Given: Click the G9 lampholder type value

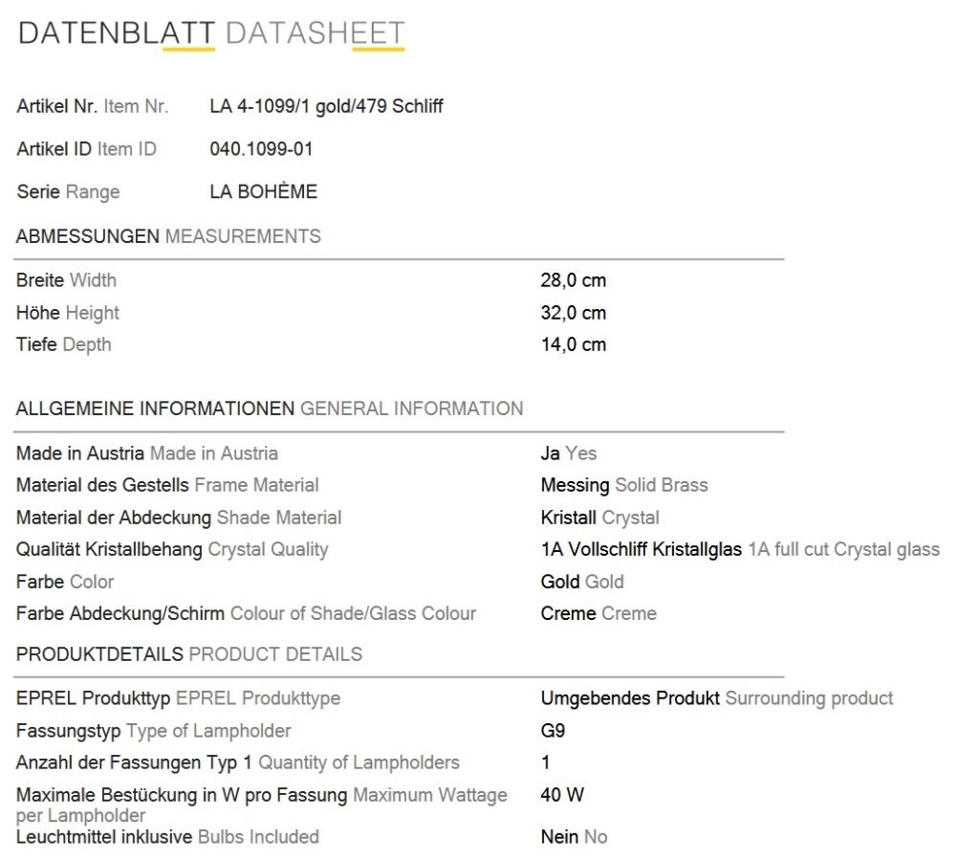Looking at the screenshot, I should click(x=553, y=730).
